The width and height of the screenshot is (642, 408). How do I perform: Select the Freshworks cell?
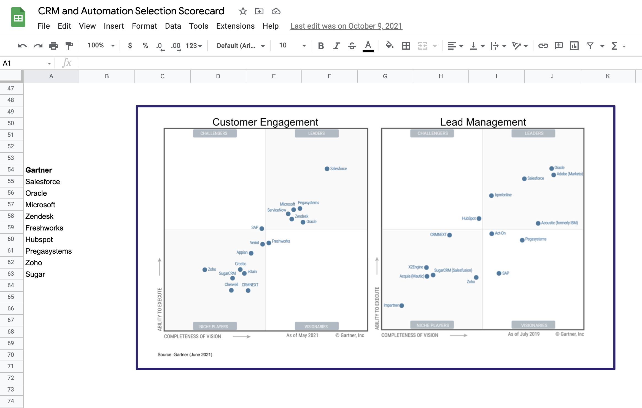pyautogui.click(x=51, y=228)
